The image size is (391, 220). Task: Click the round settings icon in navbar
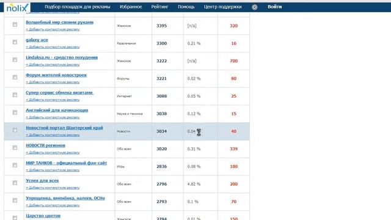click(x=254, y=7)
